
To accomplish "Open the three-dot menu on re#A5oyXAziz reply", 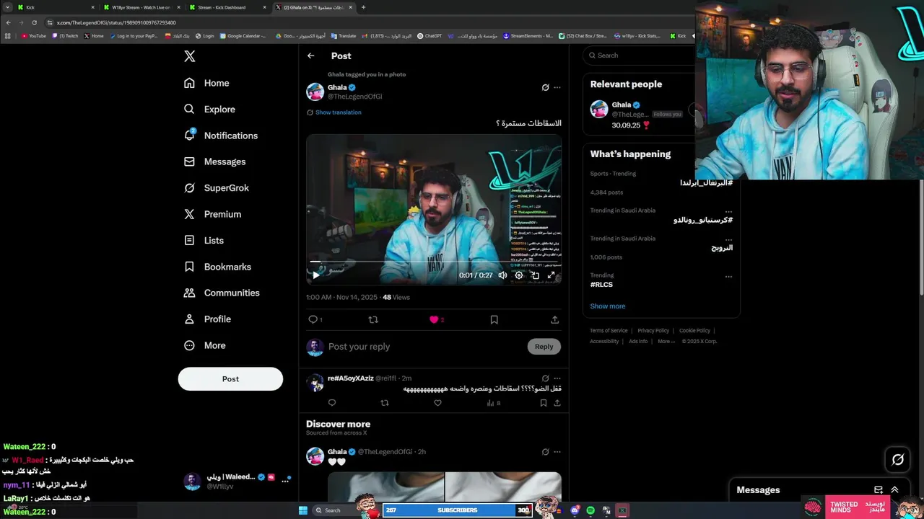I will pos(557,378).
